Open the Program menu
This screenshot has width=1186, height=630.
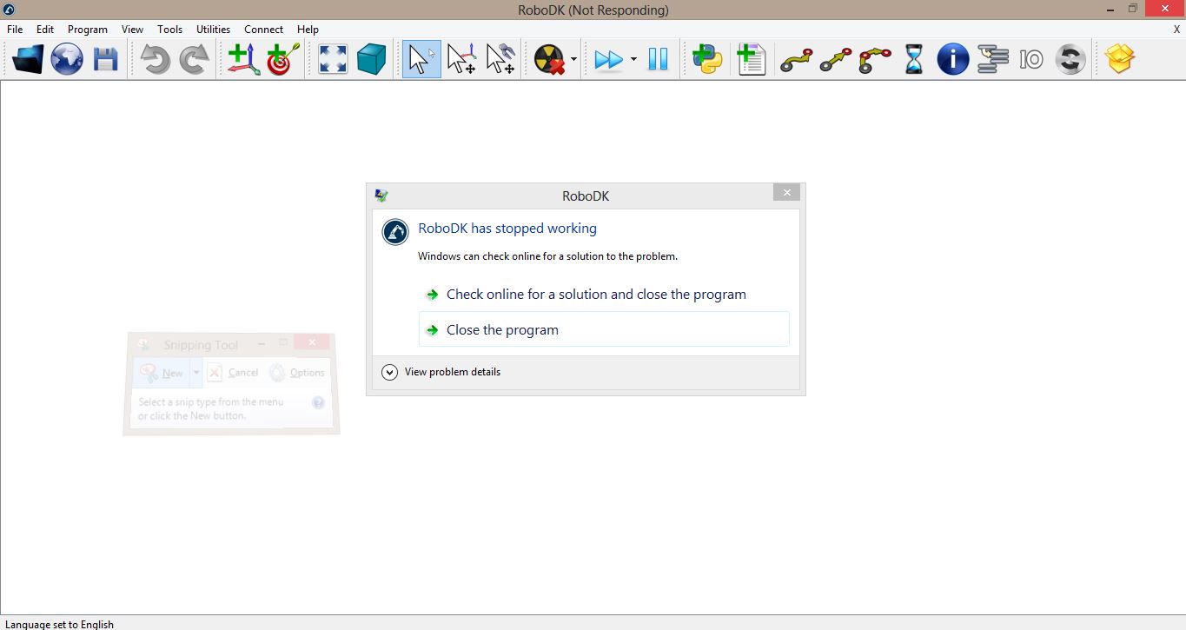coord(88,30)
